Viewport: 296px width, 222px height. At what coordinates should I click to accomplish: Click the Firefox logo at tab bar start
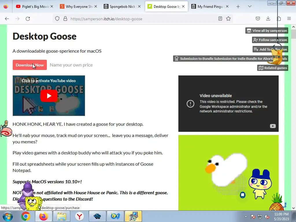(x=6, y=7)
